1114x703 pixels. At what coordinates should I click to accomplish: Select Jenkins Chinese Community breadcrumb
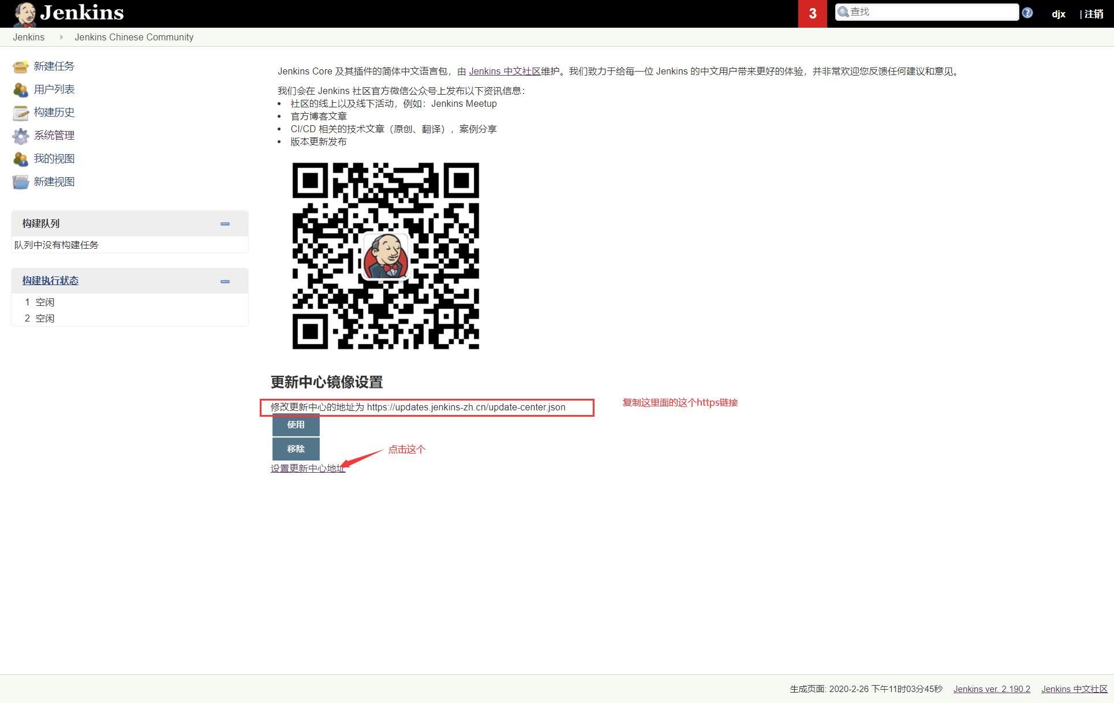[134, 37]
